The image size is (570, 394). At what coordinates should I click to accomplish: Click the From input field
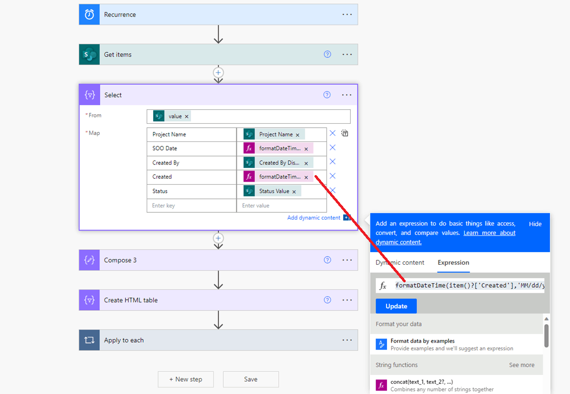pos(248,116)
